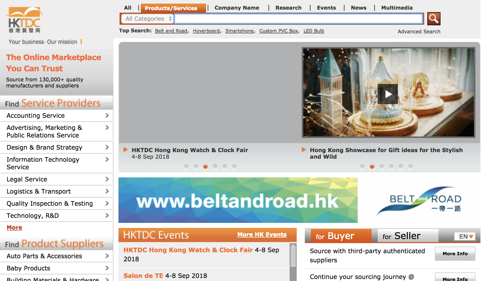Expand Baby Products category
The image size is (482, 281).
tap(56, 268)
